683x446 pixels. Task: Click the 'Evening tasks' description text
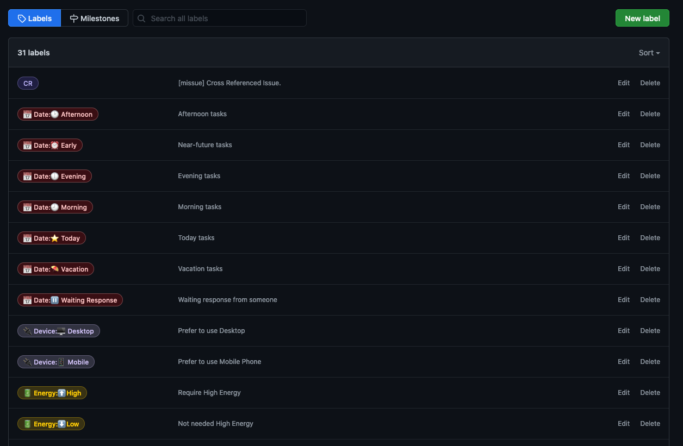tap(199, 176)
